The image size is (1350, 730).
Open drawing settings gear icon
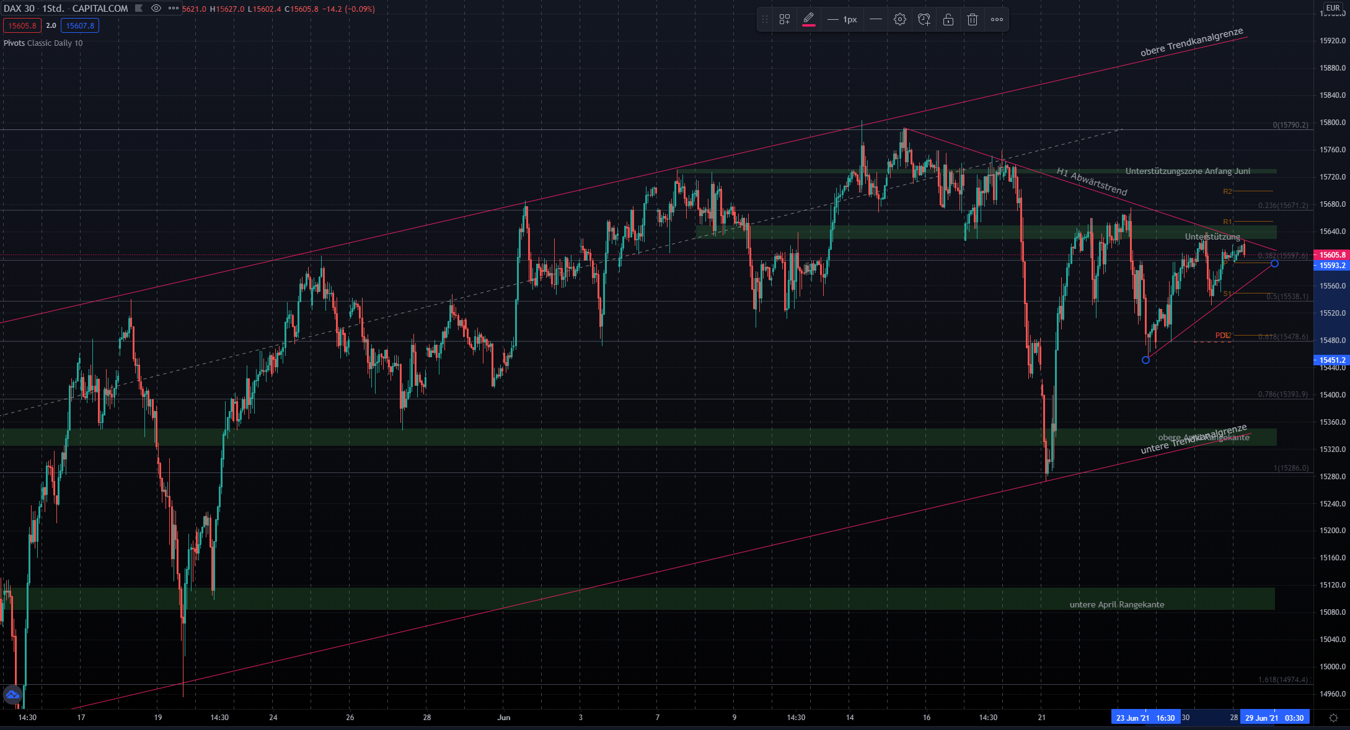[x=899, y=19]
